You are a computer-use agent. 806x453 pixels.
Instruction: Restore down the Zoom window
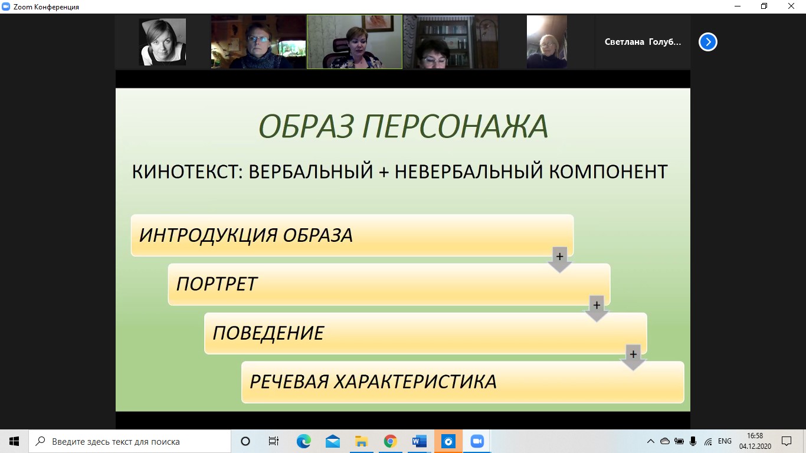pyautogui.click(x=764, y=6)
